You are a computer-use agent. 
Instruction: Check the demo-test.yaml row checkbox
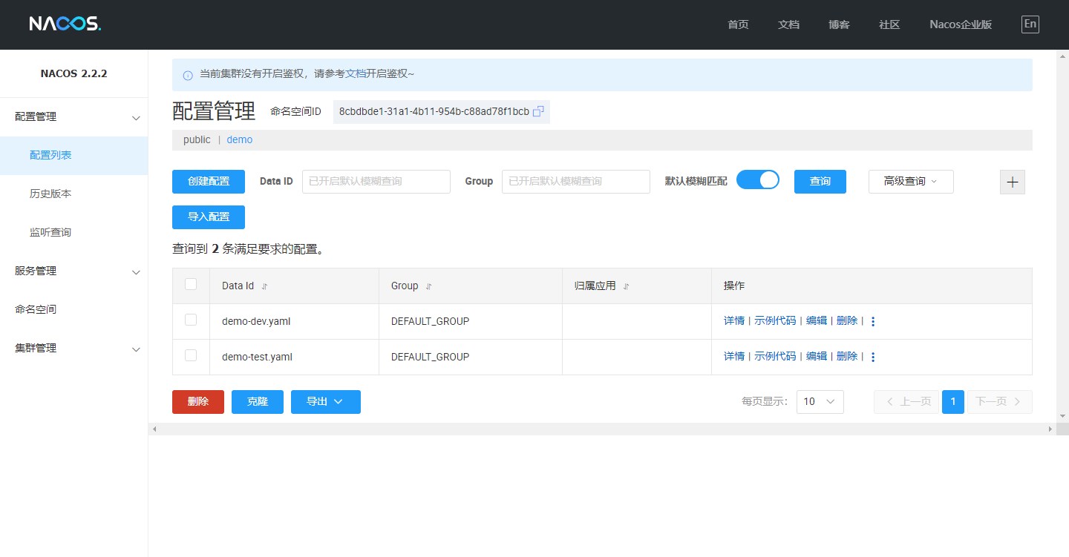click(191, 355)
